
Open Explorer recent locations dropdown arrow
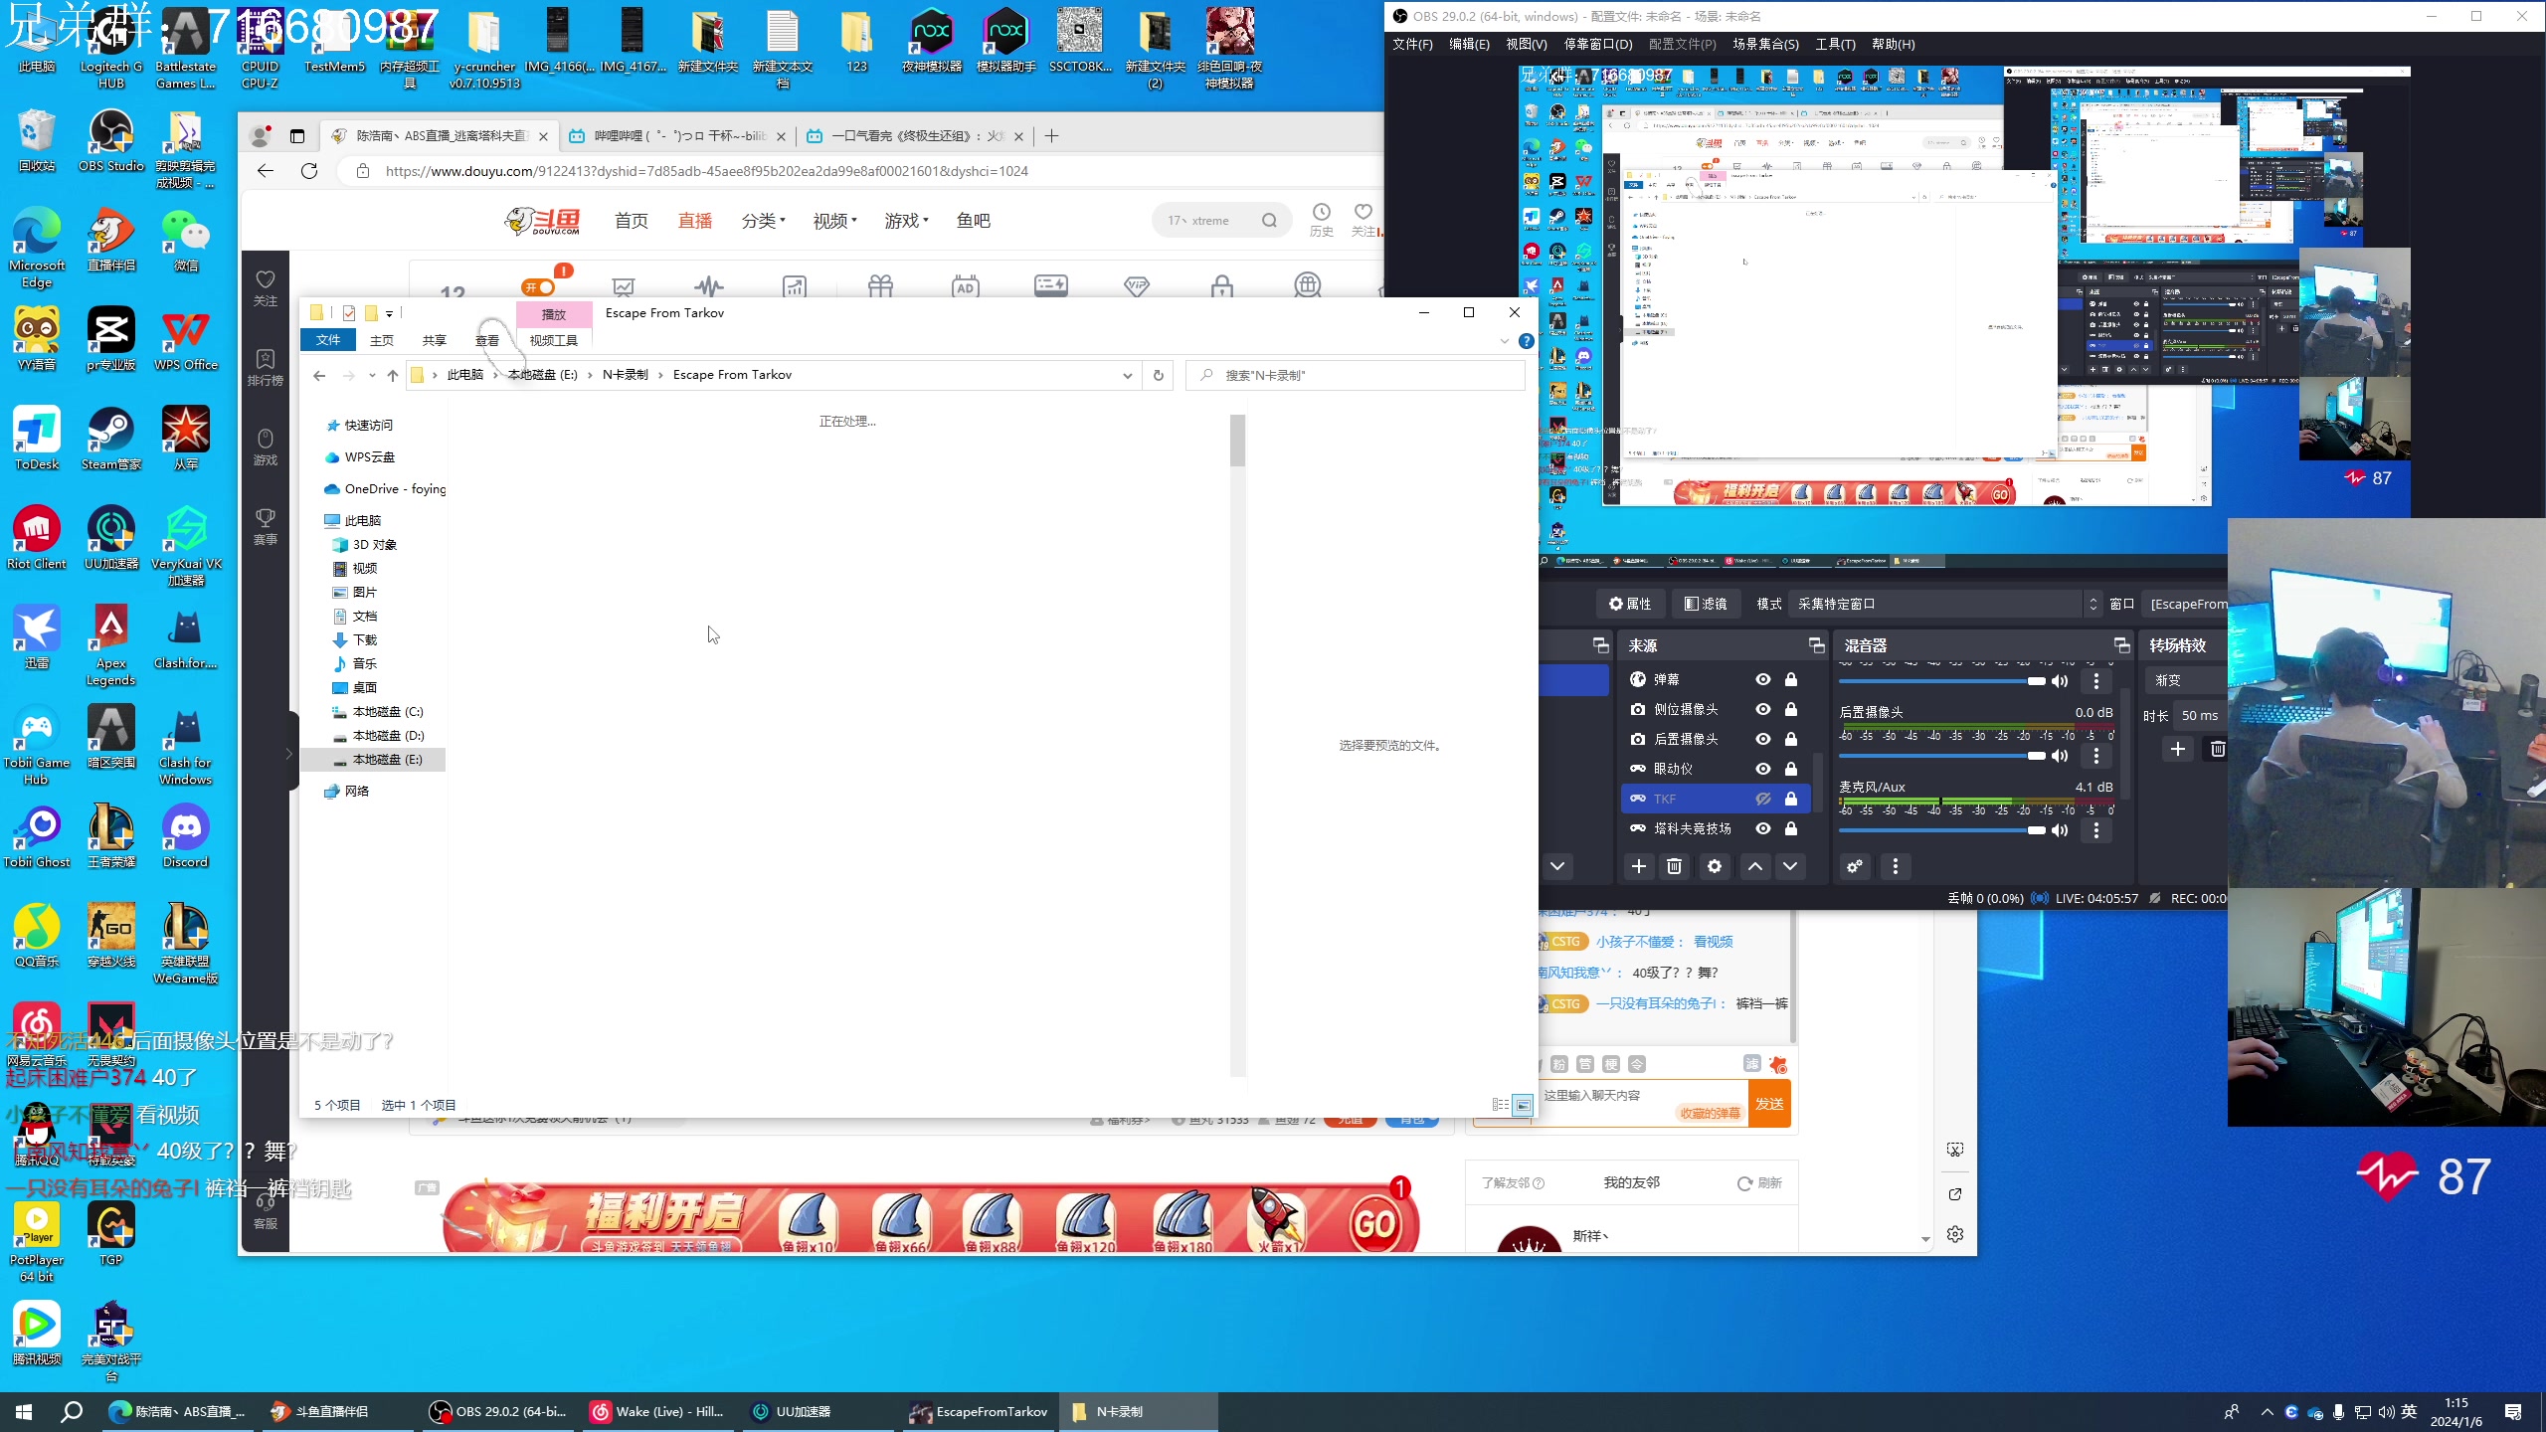pyautogui.click(x=372, y=375)
